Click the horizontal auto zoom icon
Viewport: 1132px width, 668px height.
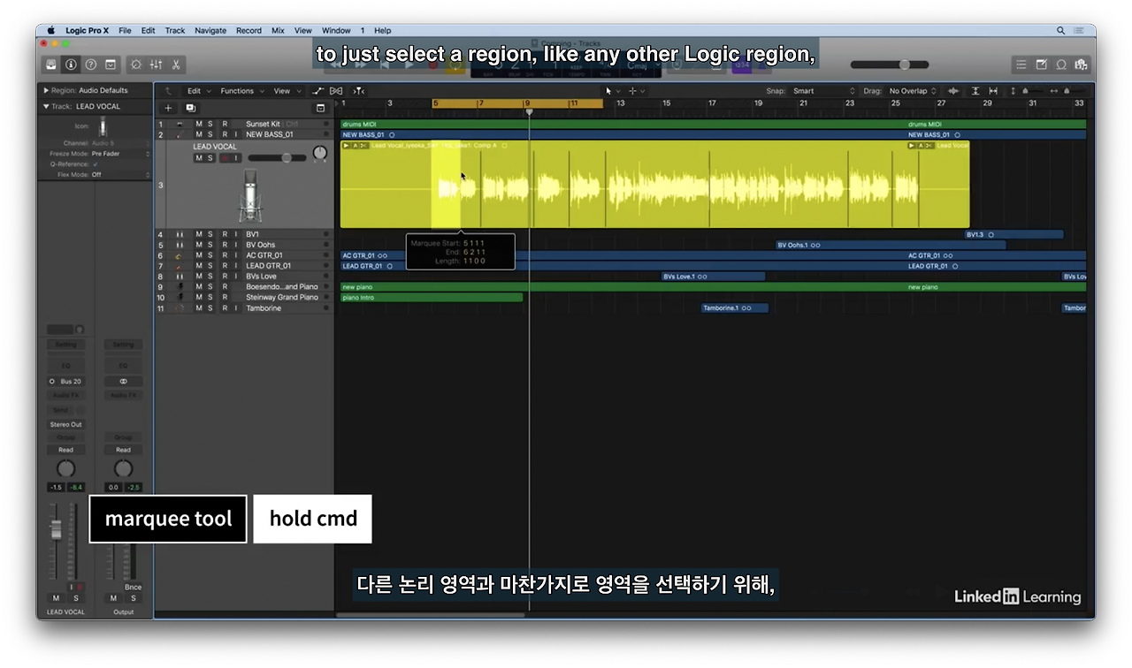(993, 91)
